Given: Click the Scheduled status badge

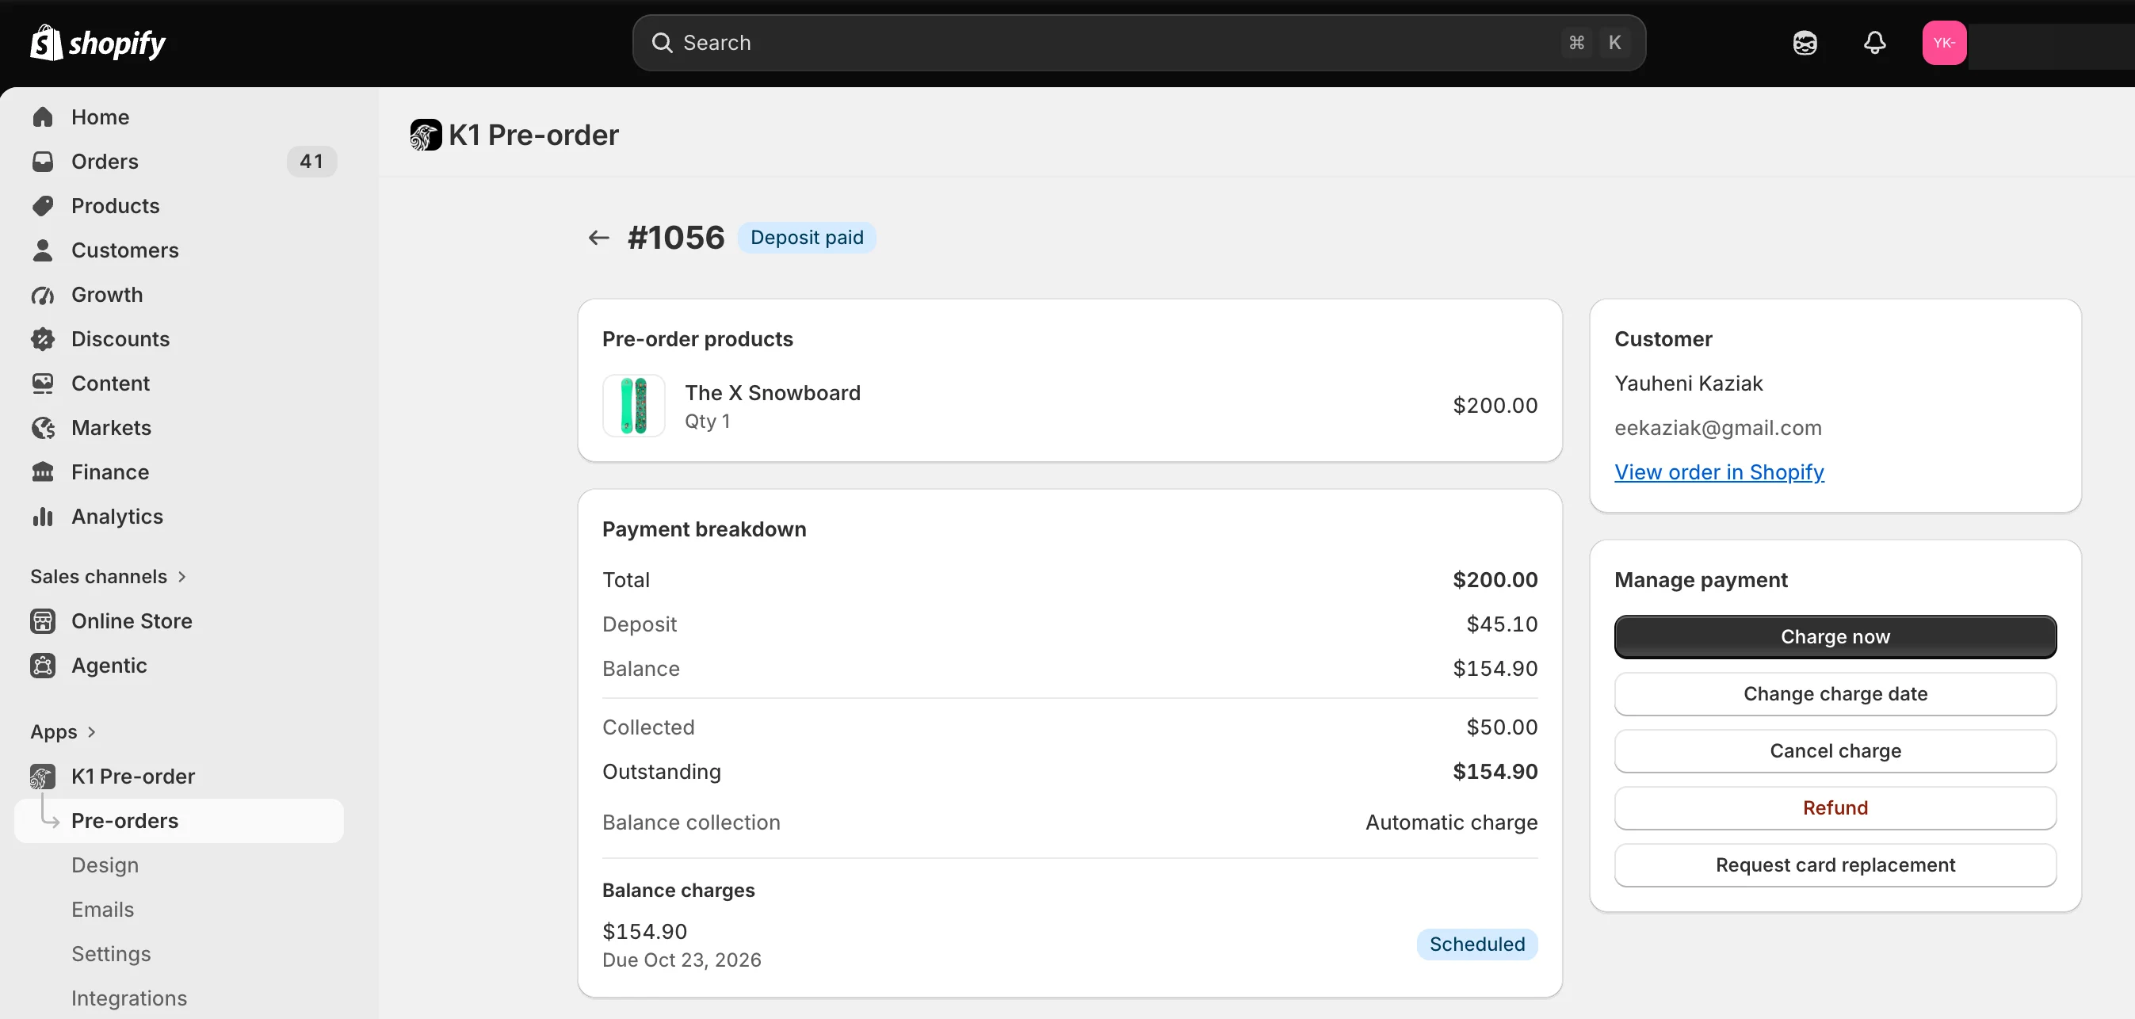Looking at the screenshot, I should coord(1477,945).
